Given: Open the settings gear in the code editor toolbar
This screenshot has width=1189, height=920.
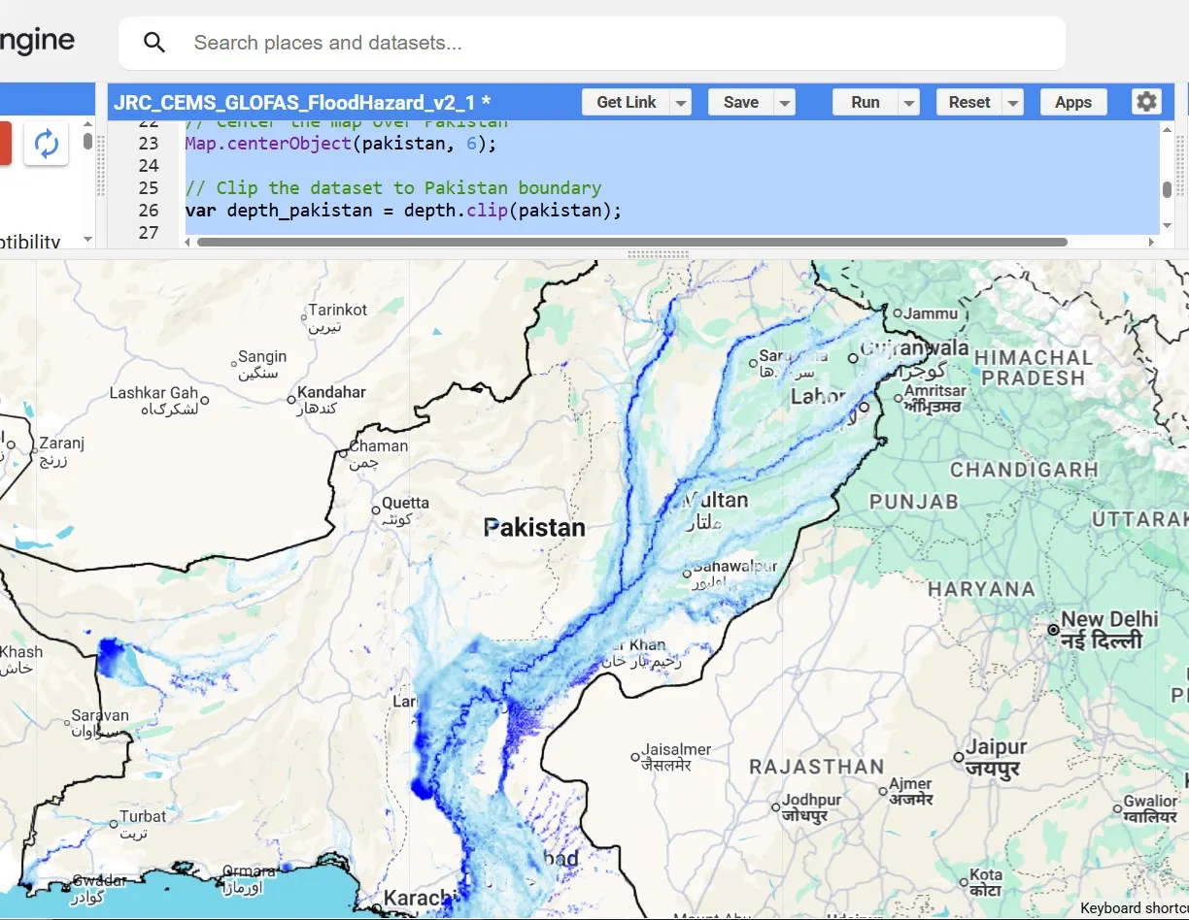Looking at the screenshot, I should (x=1146, y=101).
